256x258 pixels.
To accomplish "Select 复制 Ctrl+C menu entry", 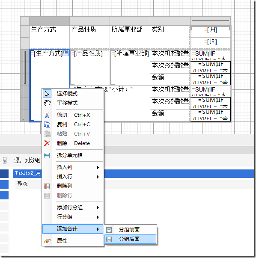I will pos(73,125).
